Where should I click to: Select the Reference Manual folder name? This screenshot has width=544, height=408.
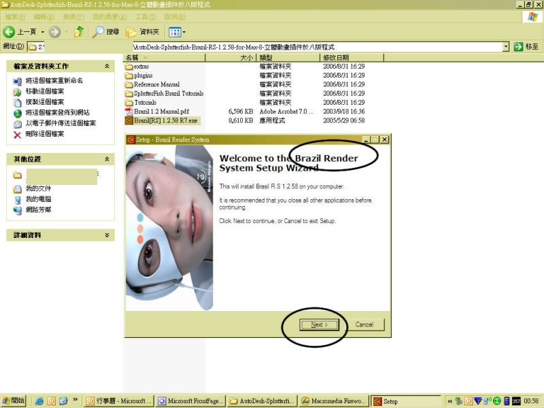(x=157, y=84)
